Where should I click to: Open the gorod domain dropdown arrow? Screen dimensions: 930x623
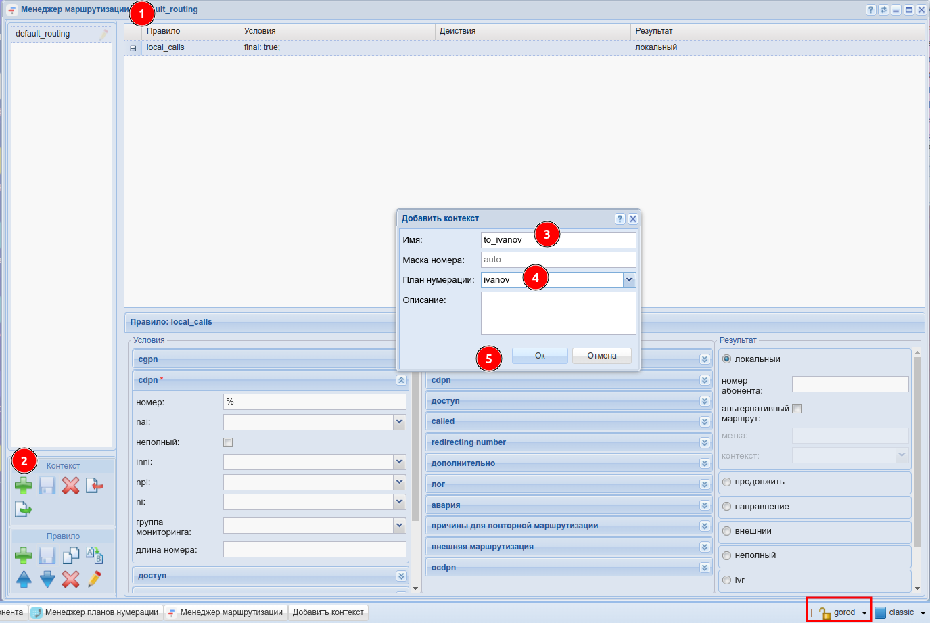(864, 613)
